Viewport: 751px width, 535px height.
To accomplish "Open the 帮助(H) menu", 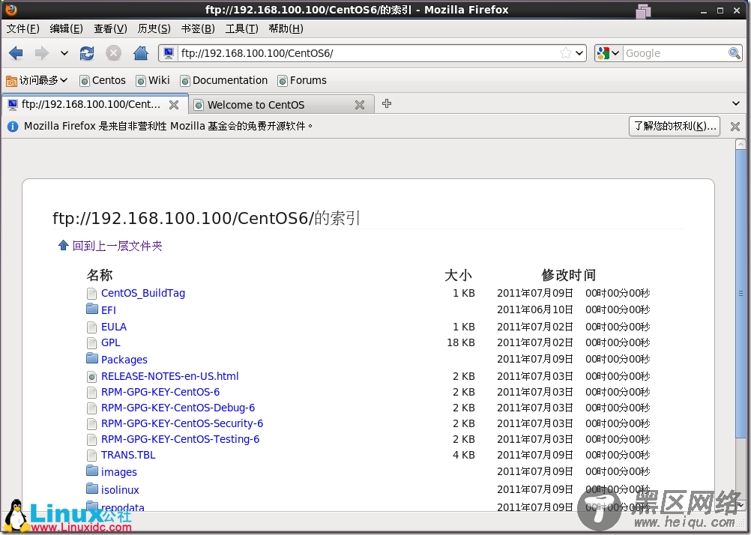I will coord(286,28).
